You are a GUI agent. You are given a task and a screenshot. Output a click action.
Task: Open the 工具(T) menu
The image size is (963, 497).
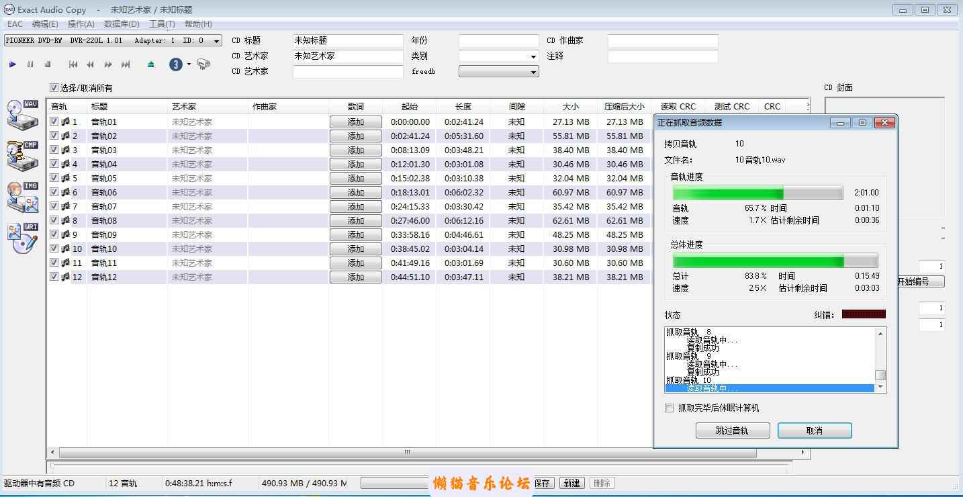pyautogui.click(x=161, y=24)
